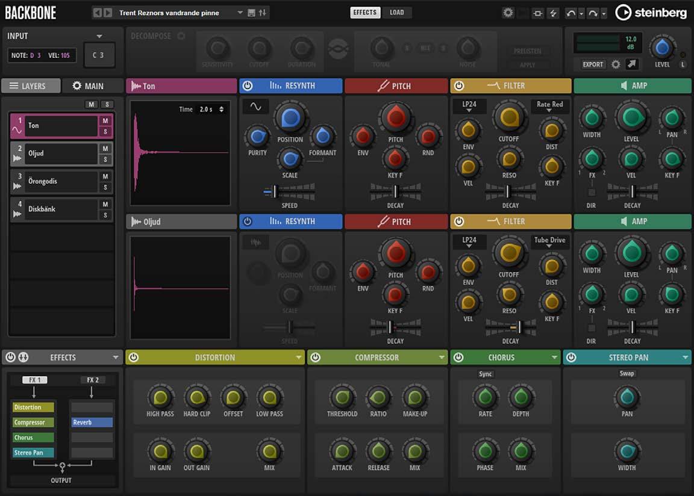Click the L limiter icon by Level
The image size is (694, 496).
coord(683,64)
